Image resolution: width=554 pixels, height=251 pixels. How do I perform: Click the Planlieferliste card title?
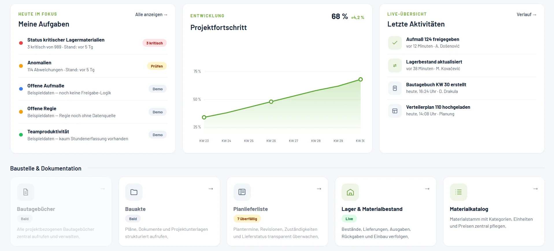(251, 209)
